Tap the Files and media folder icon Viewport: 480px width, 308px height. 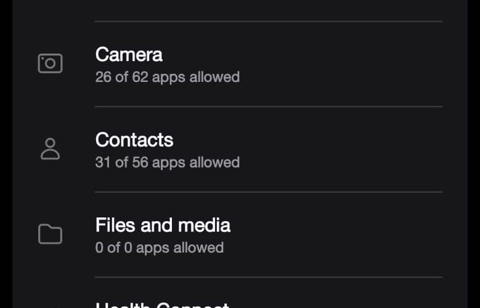click(50, 234)
